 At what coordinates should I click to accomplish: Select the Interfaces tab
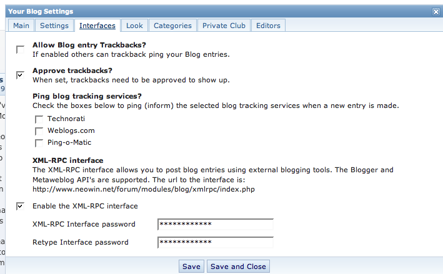click(97, 26)
